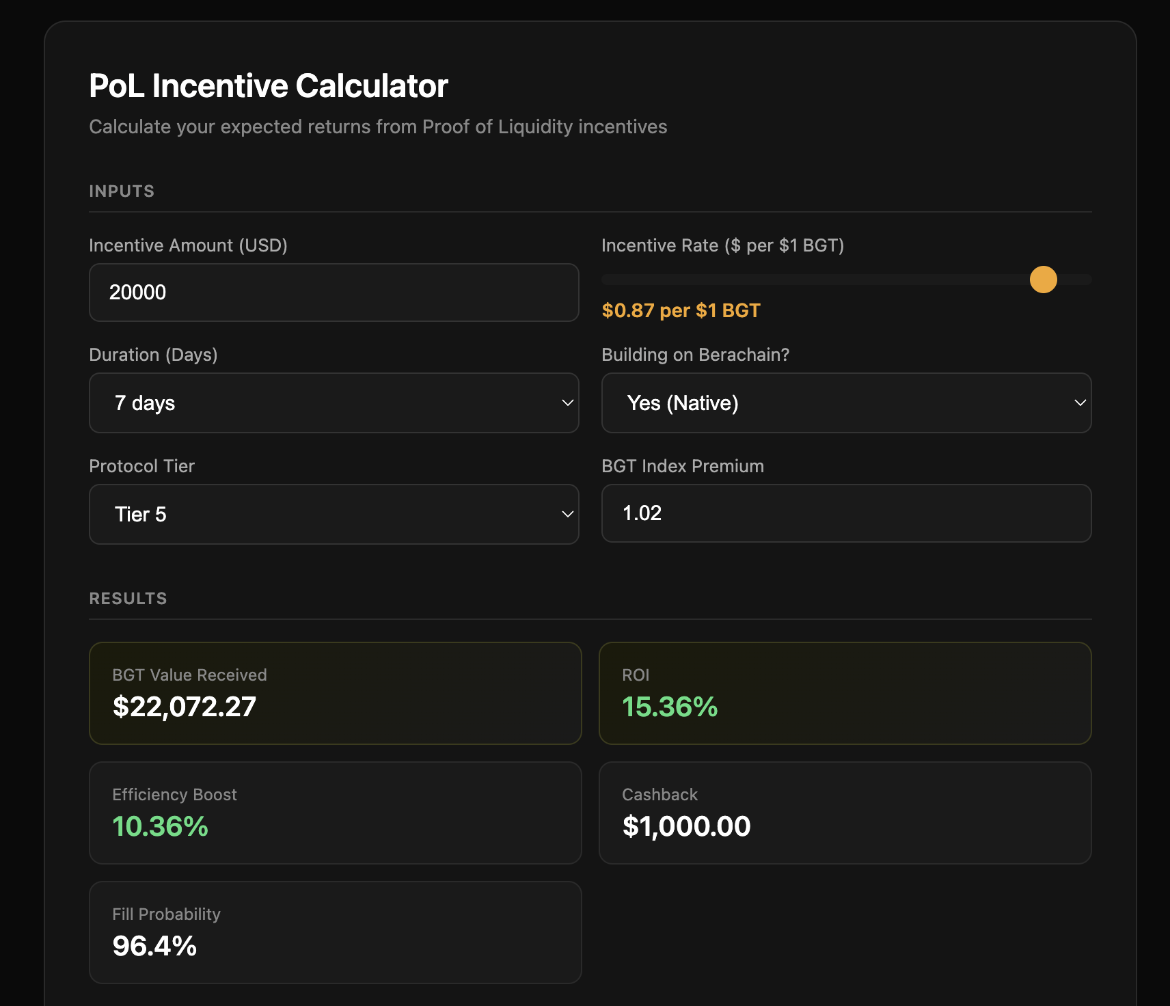Click the chevron arrow in the Duration dropdown
The height and width of the screenshot is (1006, 1170).
[567, 403]
